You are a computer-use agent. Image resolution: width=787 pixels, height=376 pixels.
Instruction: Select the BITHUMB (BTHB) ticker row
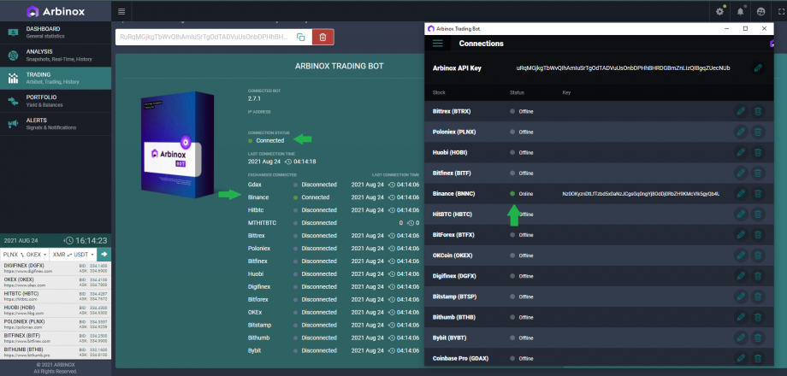(x=56, y=352)
